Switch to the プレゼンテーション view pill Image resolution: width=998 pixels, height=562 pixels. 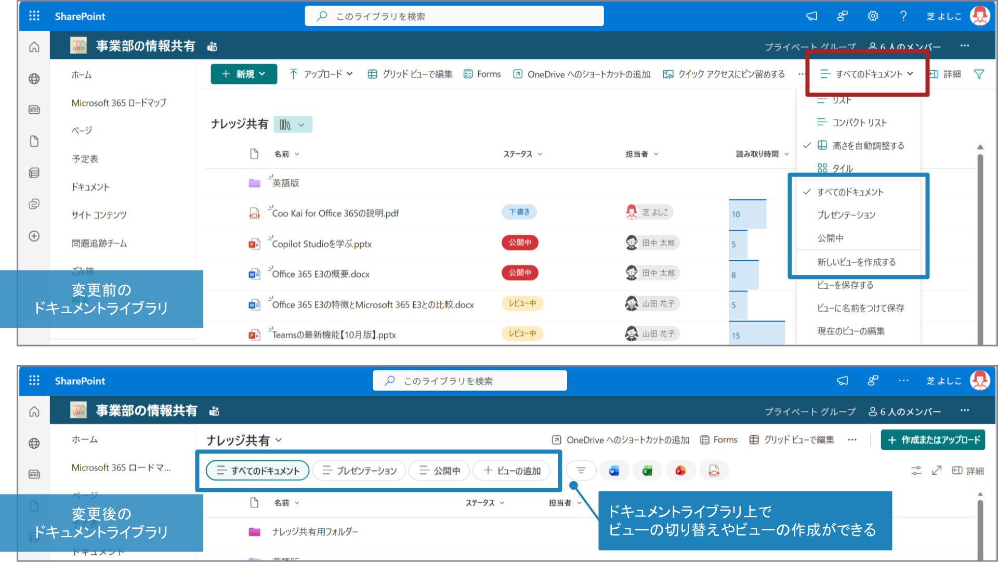[359, 471]
